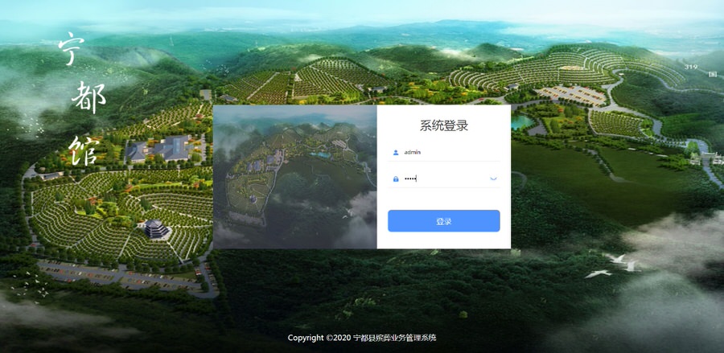Focus the masked password input field
This screenshot has width=724, height=353.
click(x=444, y=179)
